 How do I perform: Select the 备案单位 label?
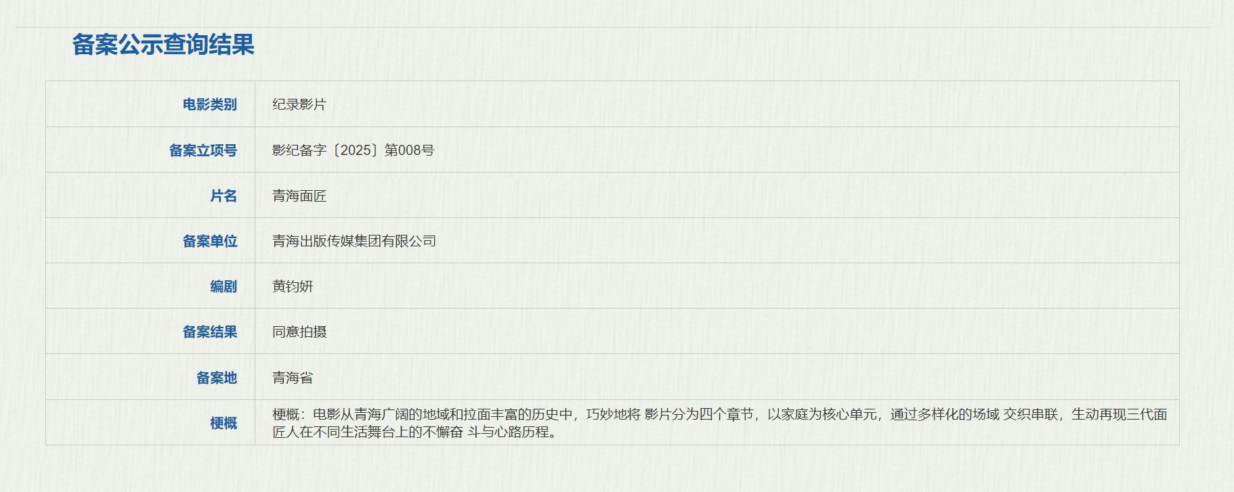210,241
